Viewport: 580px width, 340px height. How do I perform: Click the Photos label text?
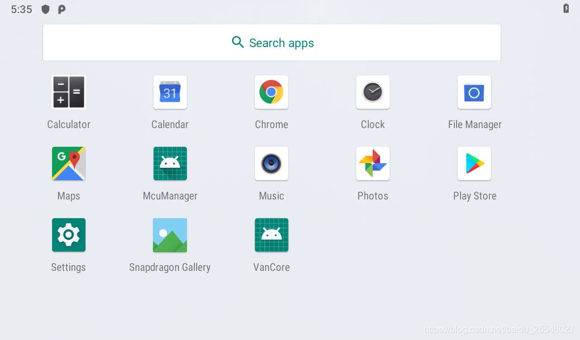coord(373,196)
